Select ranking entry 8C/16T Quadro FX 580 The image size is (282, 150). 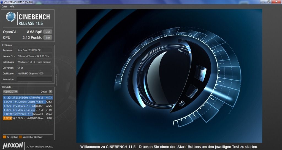click(28, 102)
